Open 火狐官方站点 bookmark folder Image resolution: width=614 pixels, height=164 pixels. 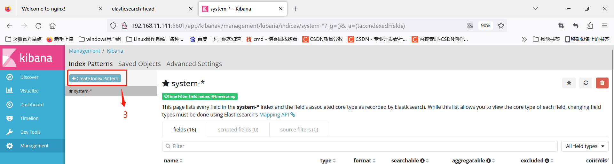tap(23, 39)
